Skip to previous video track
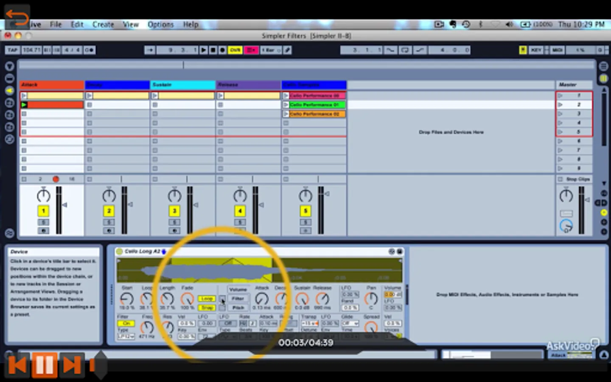The width and height of the screenshot is (611, 382). pos(17,365)
